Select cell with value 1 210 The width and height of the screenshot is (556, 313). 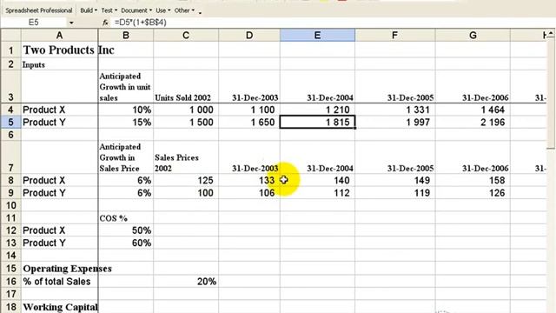pos(317,110)
